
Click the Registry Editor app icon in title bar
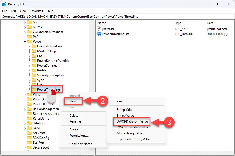point(4,4)
